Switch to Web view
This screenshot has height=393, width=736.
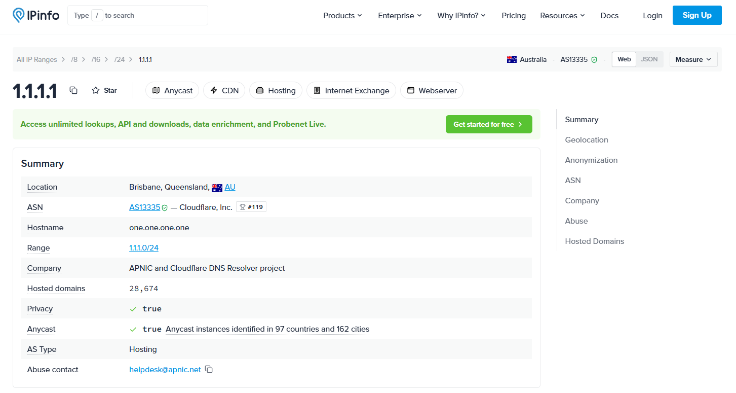click(624, 59)
